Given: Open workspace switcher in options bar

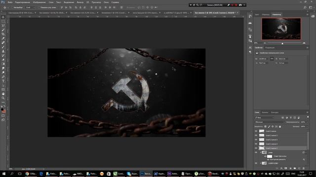Looking at the screenshot, I should click(x=311, y=7).
